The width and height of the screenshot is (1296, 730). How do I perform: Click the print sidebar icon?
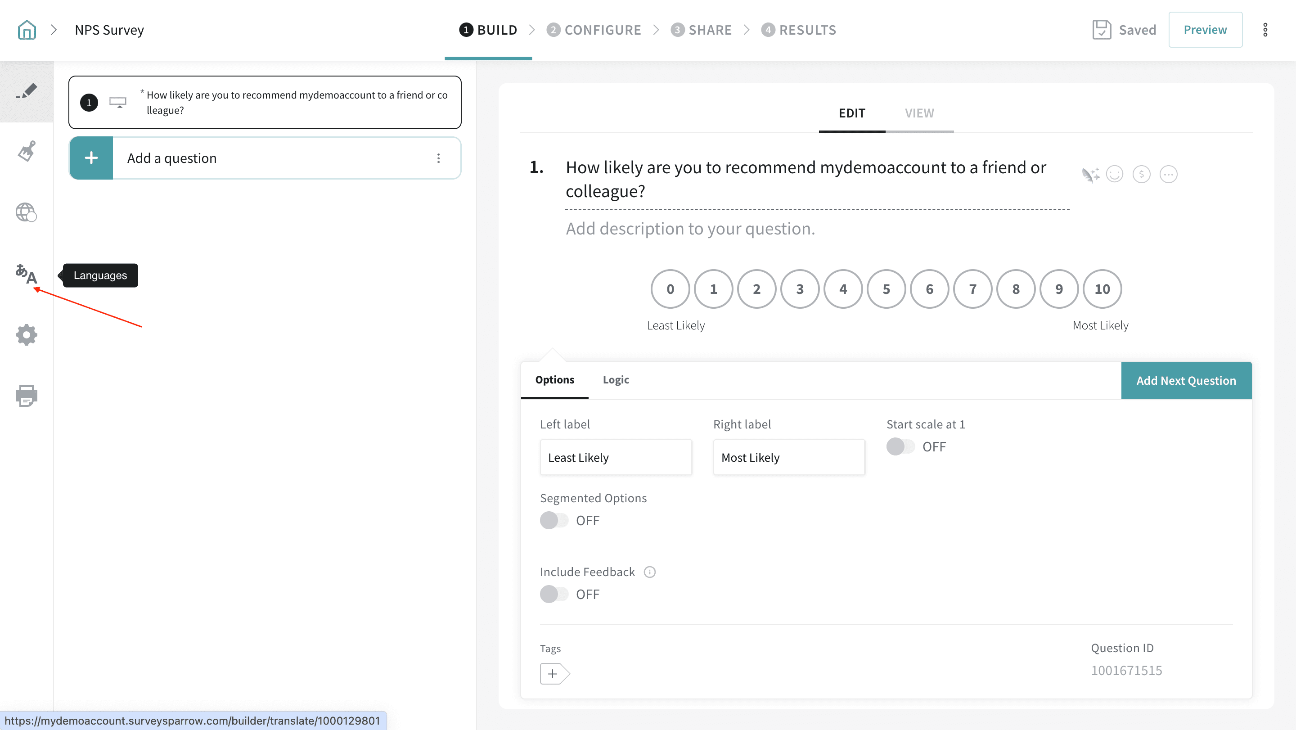(x=26, y=396)
